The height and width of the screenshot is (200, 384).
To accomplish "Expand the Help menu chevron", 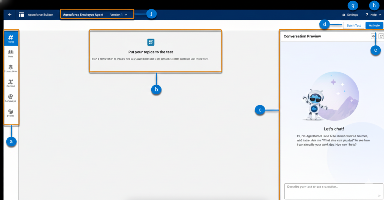I will (380, 15).
